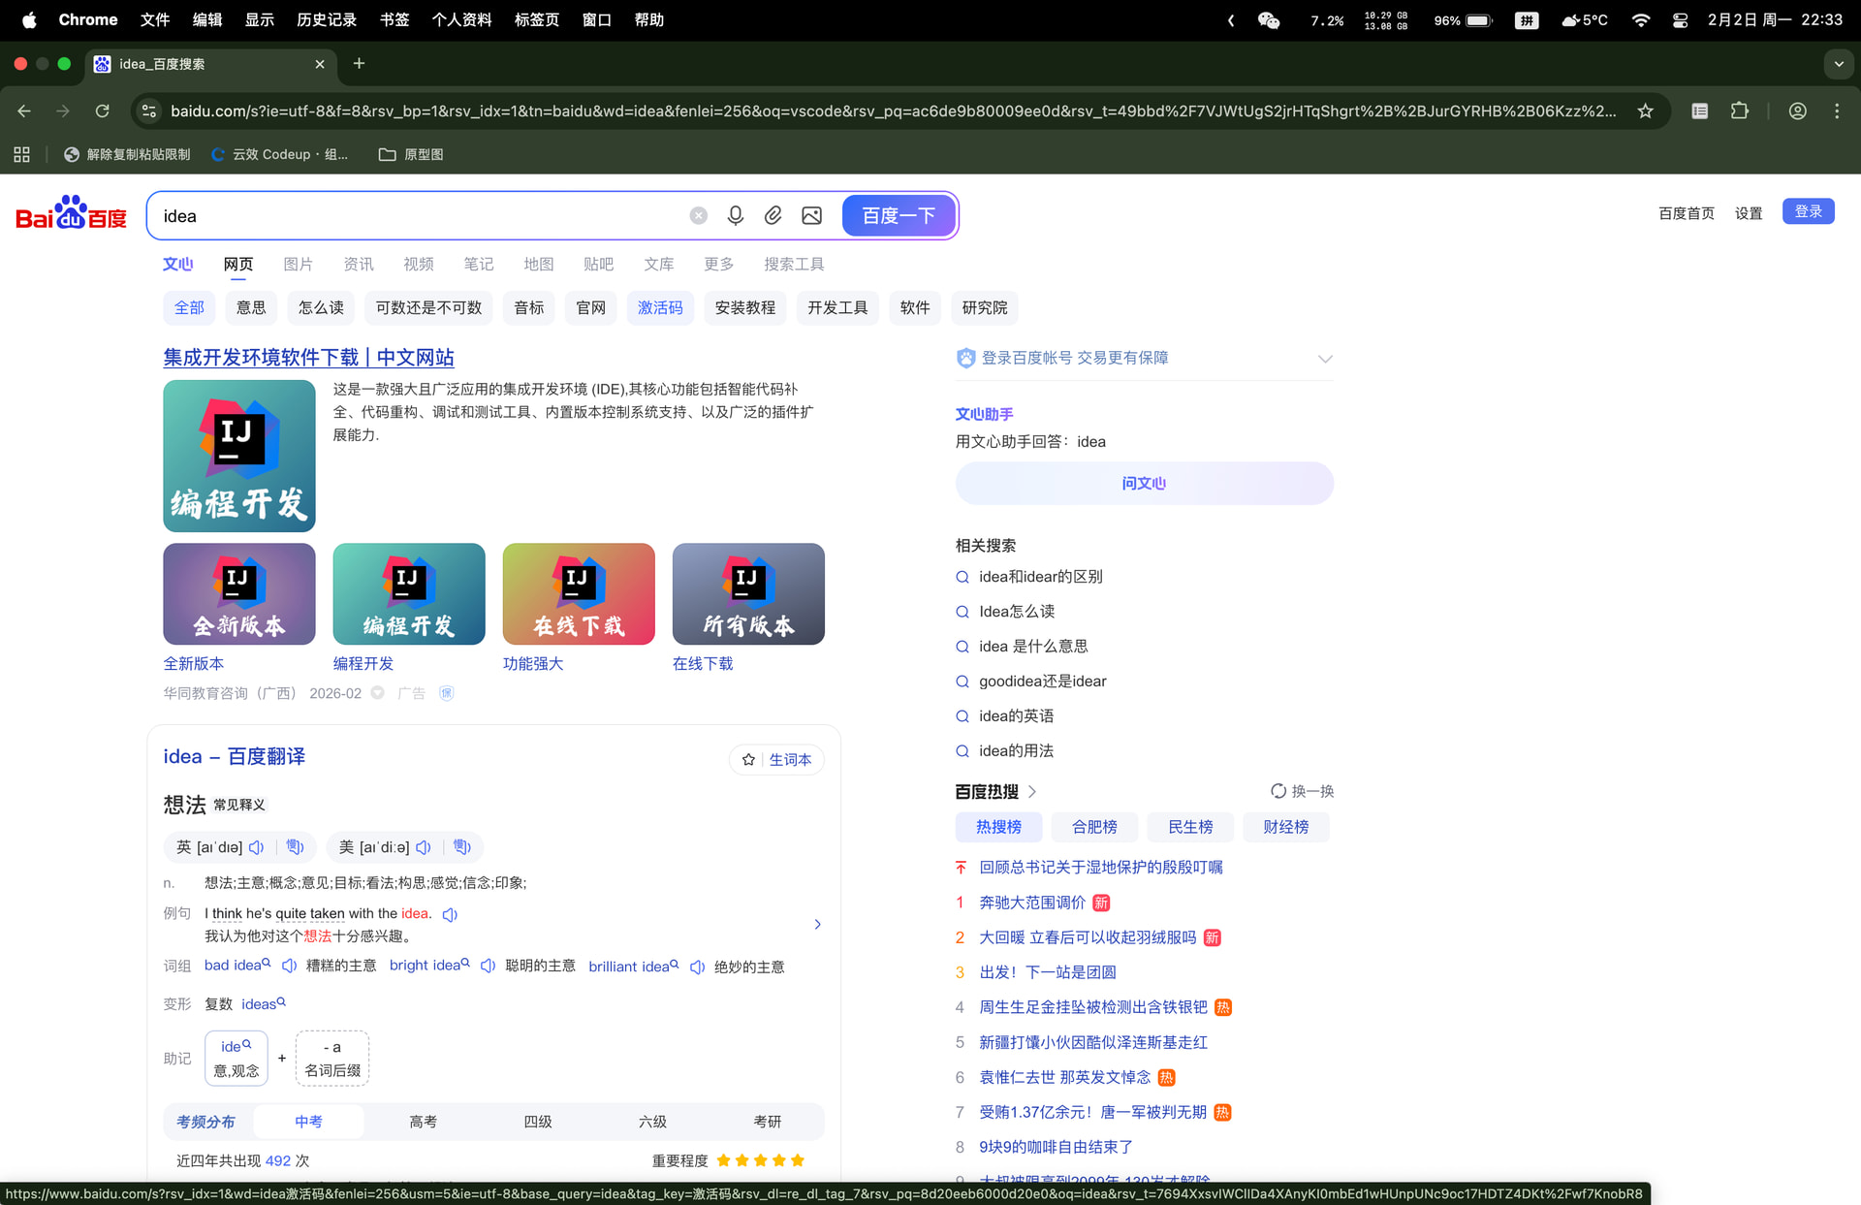Image resolution: width=1861 pixels, height=1205 pixels.
Task: Select the 高考 frequency option
Action: pyautogui.click(x=423, y=1122)
